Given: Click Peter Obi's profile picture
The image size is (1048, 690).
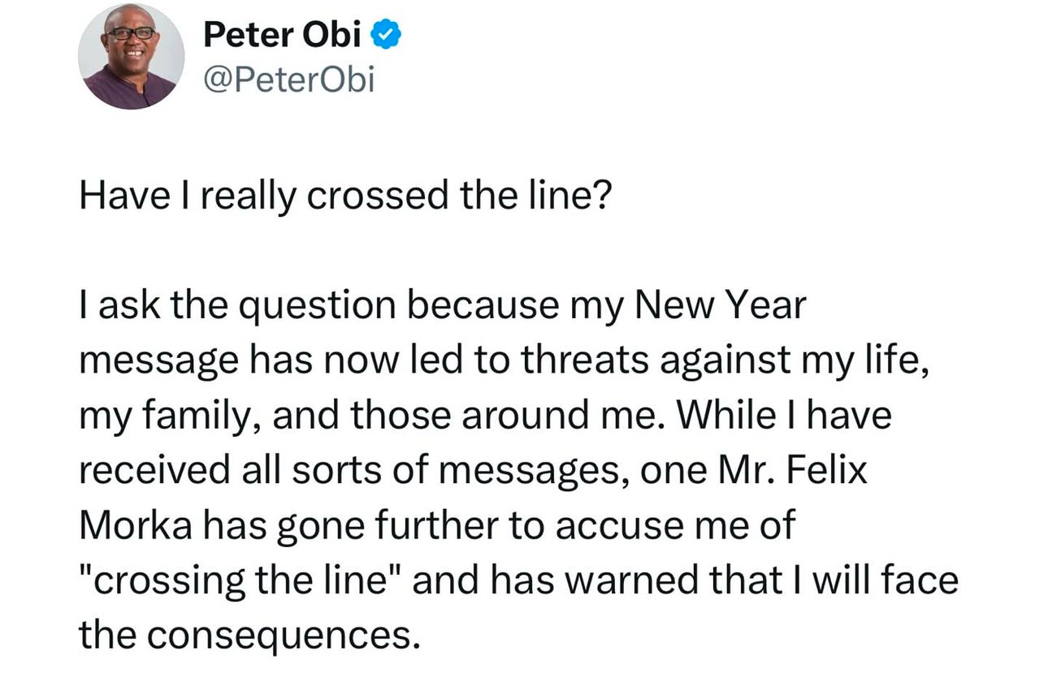Looking at the screenshot, I should (x=131, y=56).
